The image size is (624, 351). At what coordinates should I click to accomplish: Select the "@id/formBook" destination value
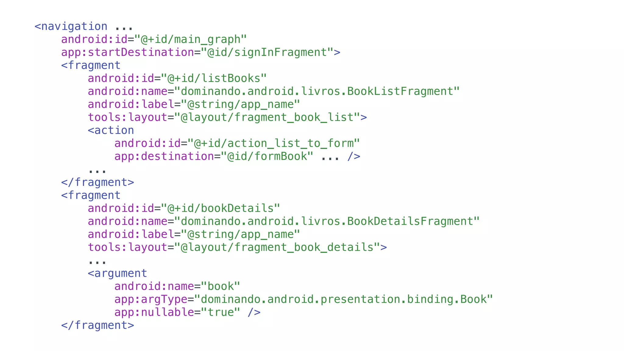267,156
